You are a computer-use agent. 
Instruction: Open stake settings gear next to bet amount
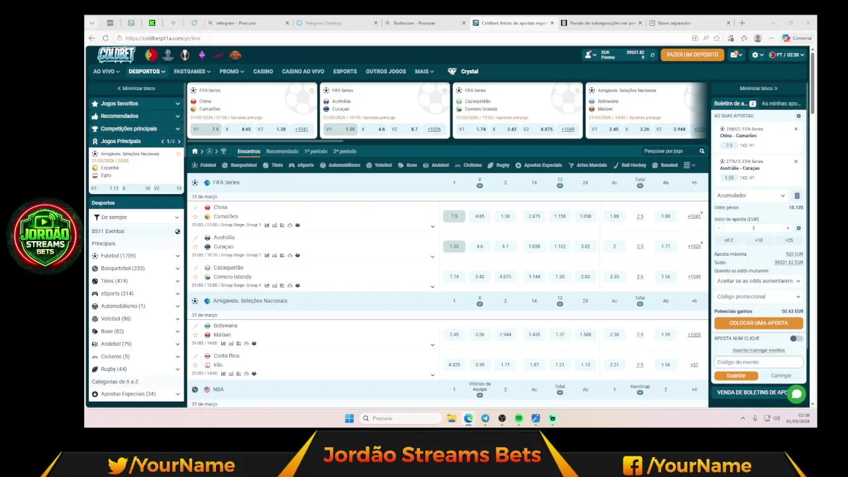[x=798, y=229]
